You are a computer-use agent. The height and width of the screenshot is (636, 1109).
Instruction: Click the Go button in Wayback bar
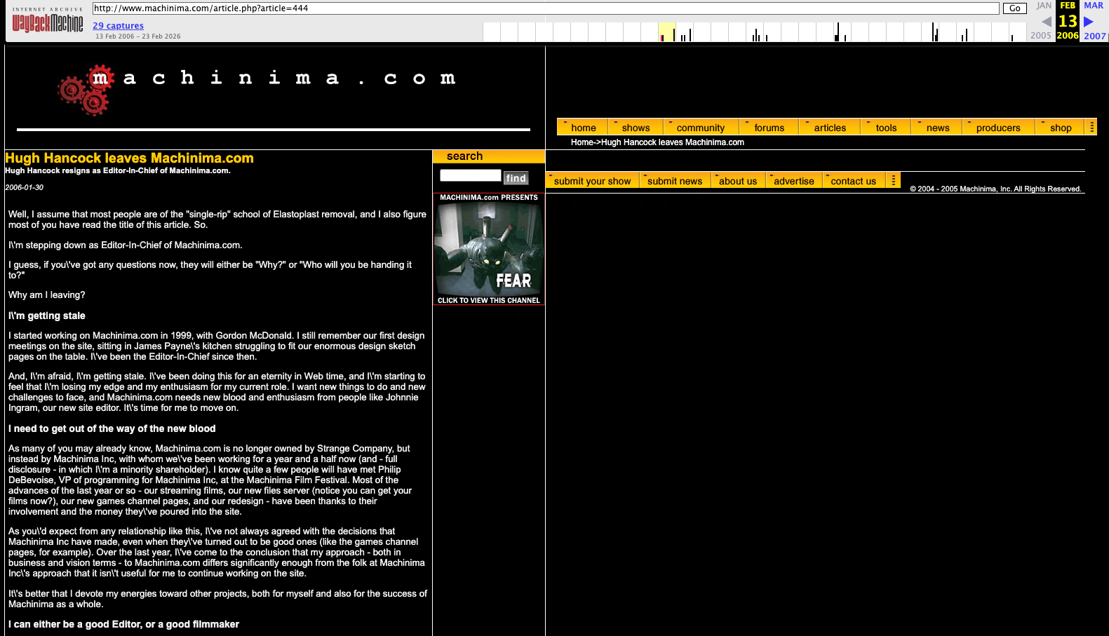click(1014, 8)
